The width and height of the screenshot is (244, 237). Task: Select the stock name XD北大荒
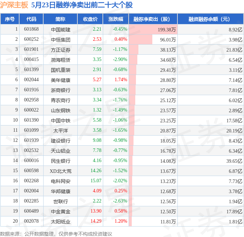[61, 171]
